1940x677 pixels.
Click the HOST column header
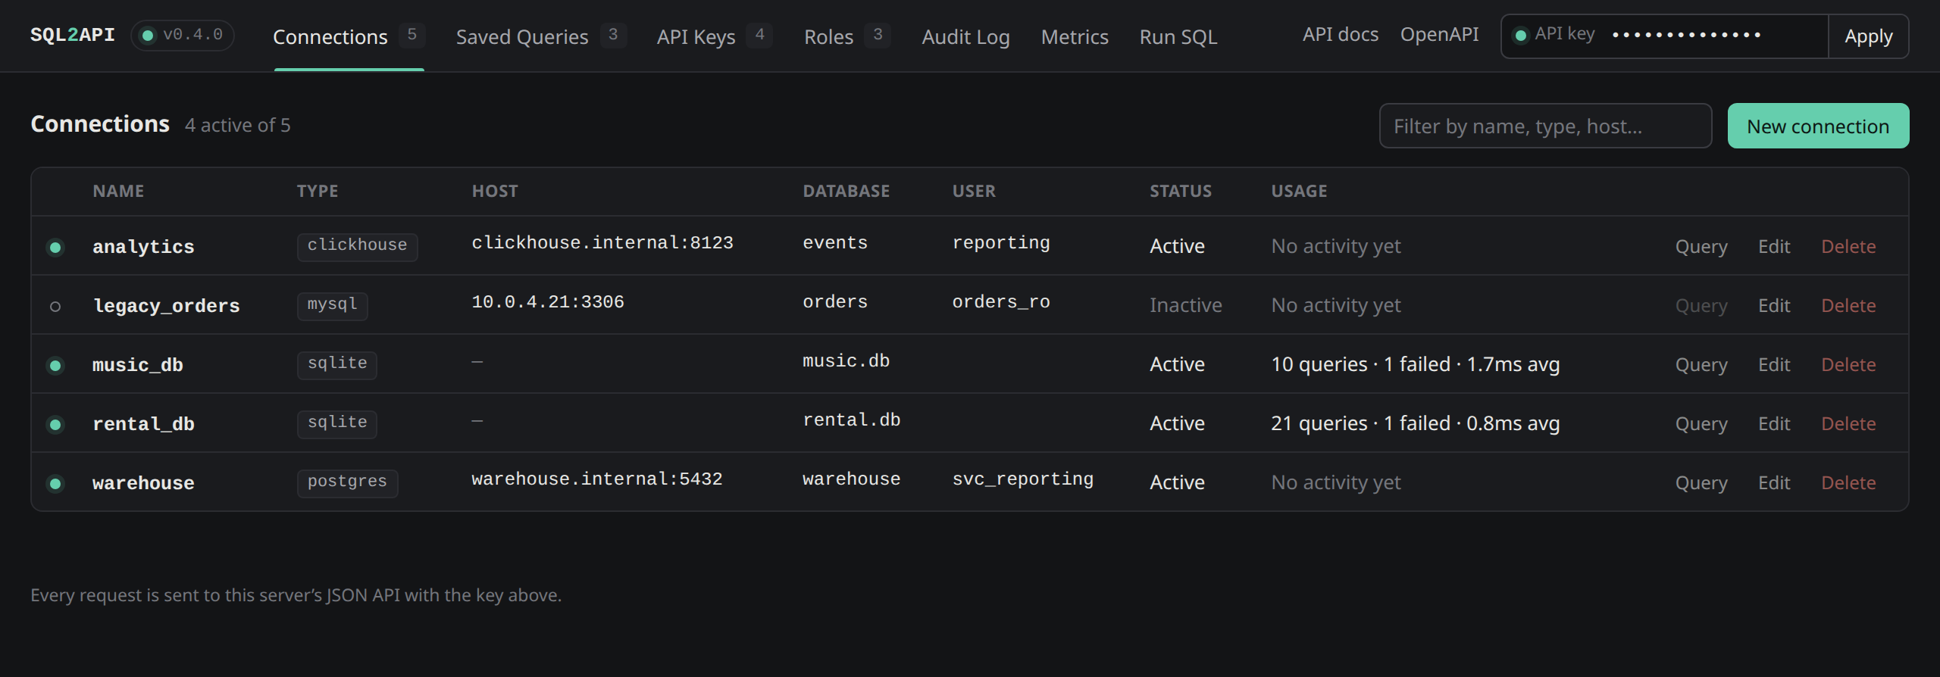point(495,191)
